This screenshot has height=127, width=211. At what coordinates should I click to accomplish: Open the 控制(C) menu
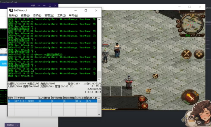pyautogui.click(x=14, y=15)
